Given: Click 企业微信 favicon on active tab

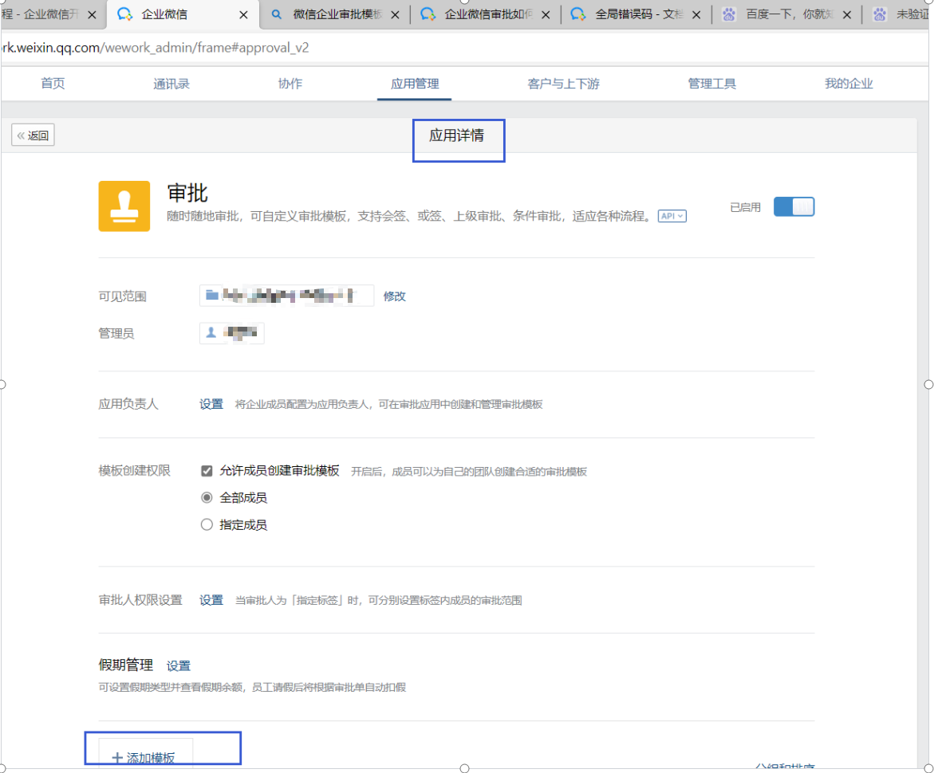Looking at the screenshot, I should coord(124,14).
